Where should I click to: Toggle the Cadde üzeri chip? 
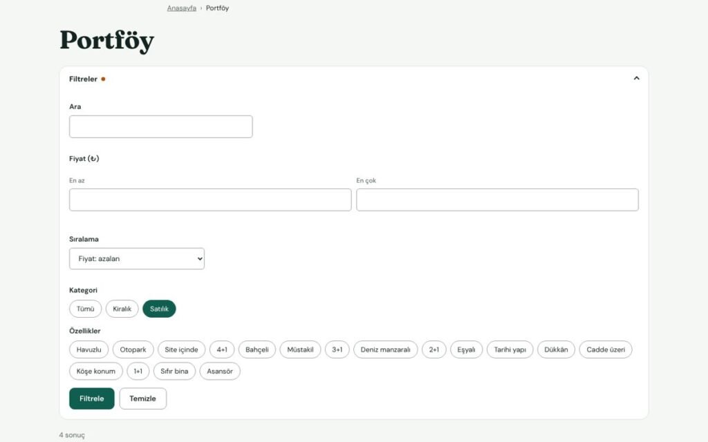point(606,349)
